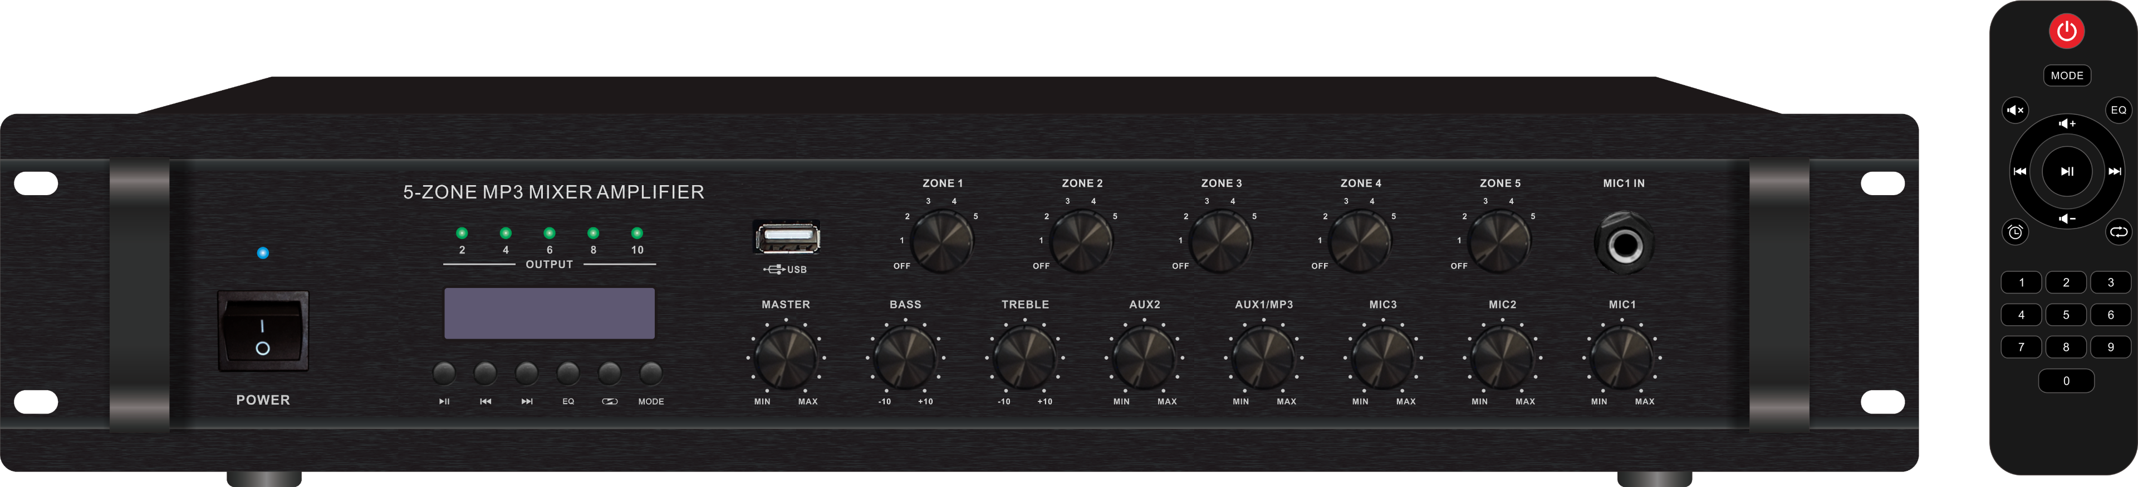2138x487 pixels.
Task: Click the ZONE 4 selector knob
Action: pyautogui.click(x=1360, y=241)
